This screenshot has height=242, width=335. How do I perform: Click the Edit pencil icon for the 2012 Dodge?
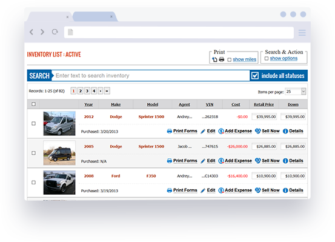pyautogui.click(x=203, y=131)
